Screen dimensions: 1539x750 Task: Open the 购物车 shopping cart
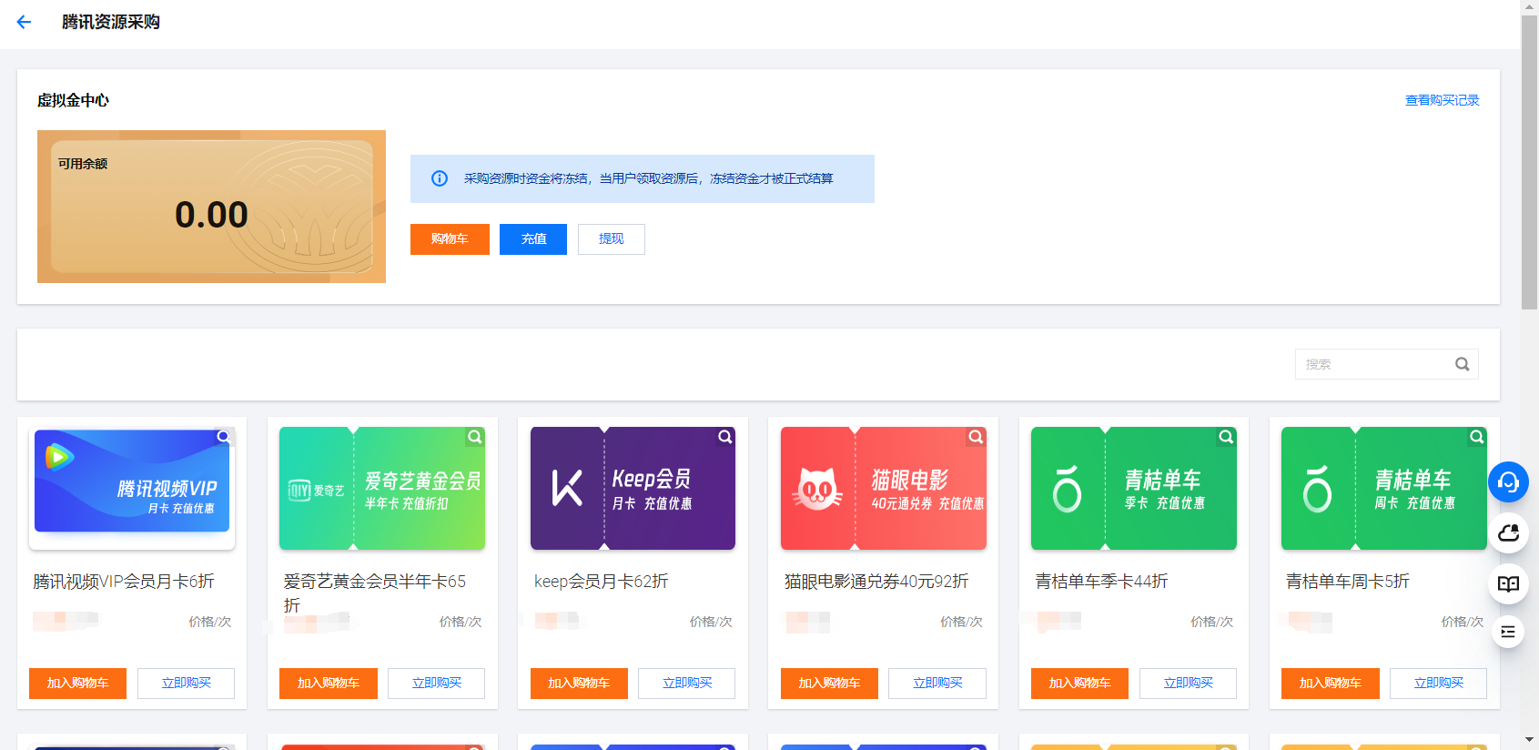click(450, 239)
